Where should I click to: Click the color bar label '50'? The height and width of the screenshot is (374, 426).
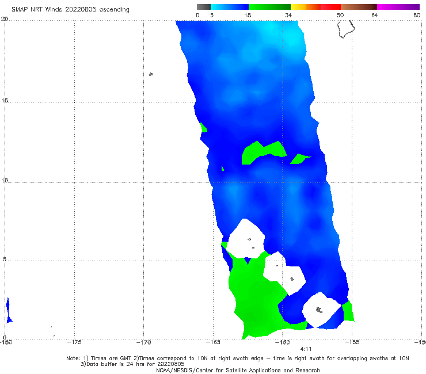tap(340, 15)
